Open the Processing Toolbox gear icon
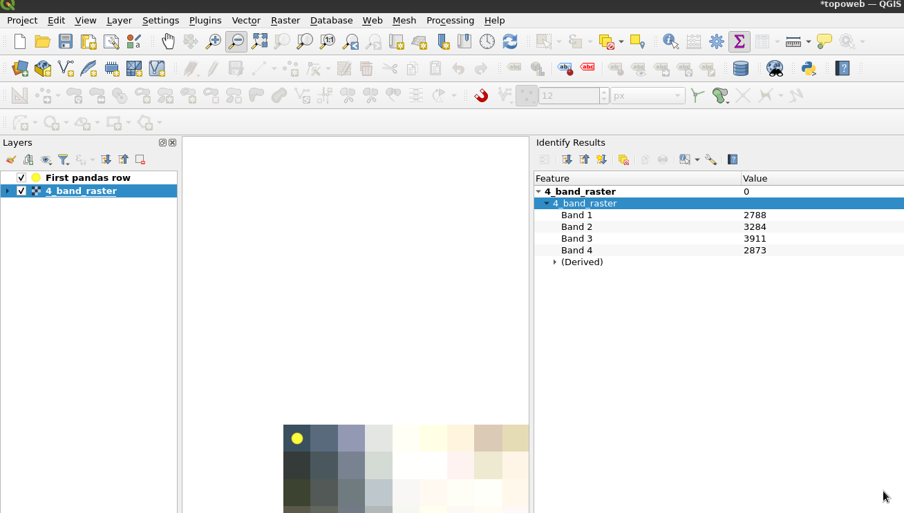The image size is (904, 513). point(717,41)
